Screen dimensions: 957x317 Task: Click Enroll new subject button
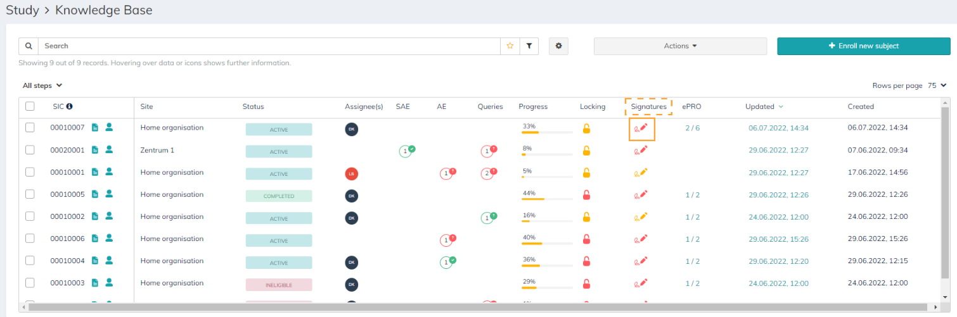[863, 46]
